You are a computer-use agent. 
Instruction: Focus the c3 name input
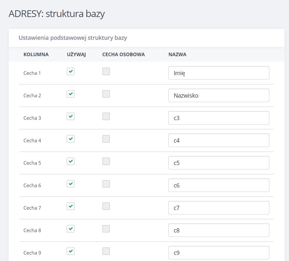219,118
